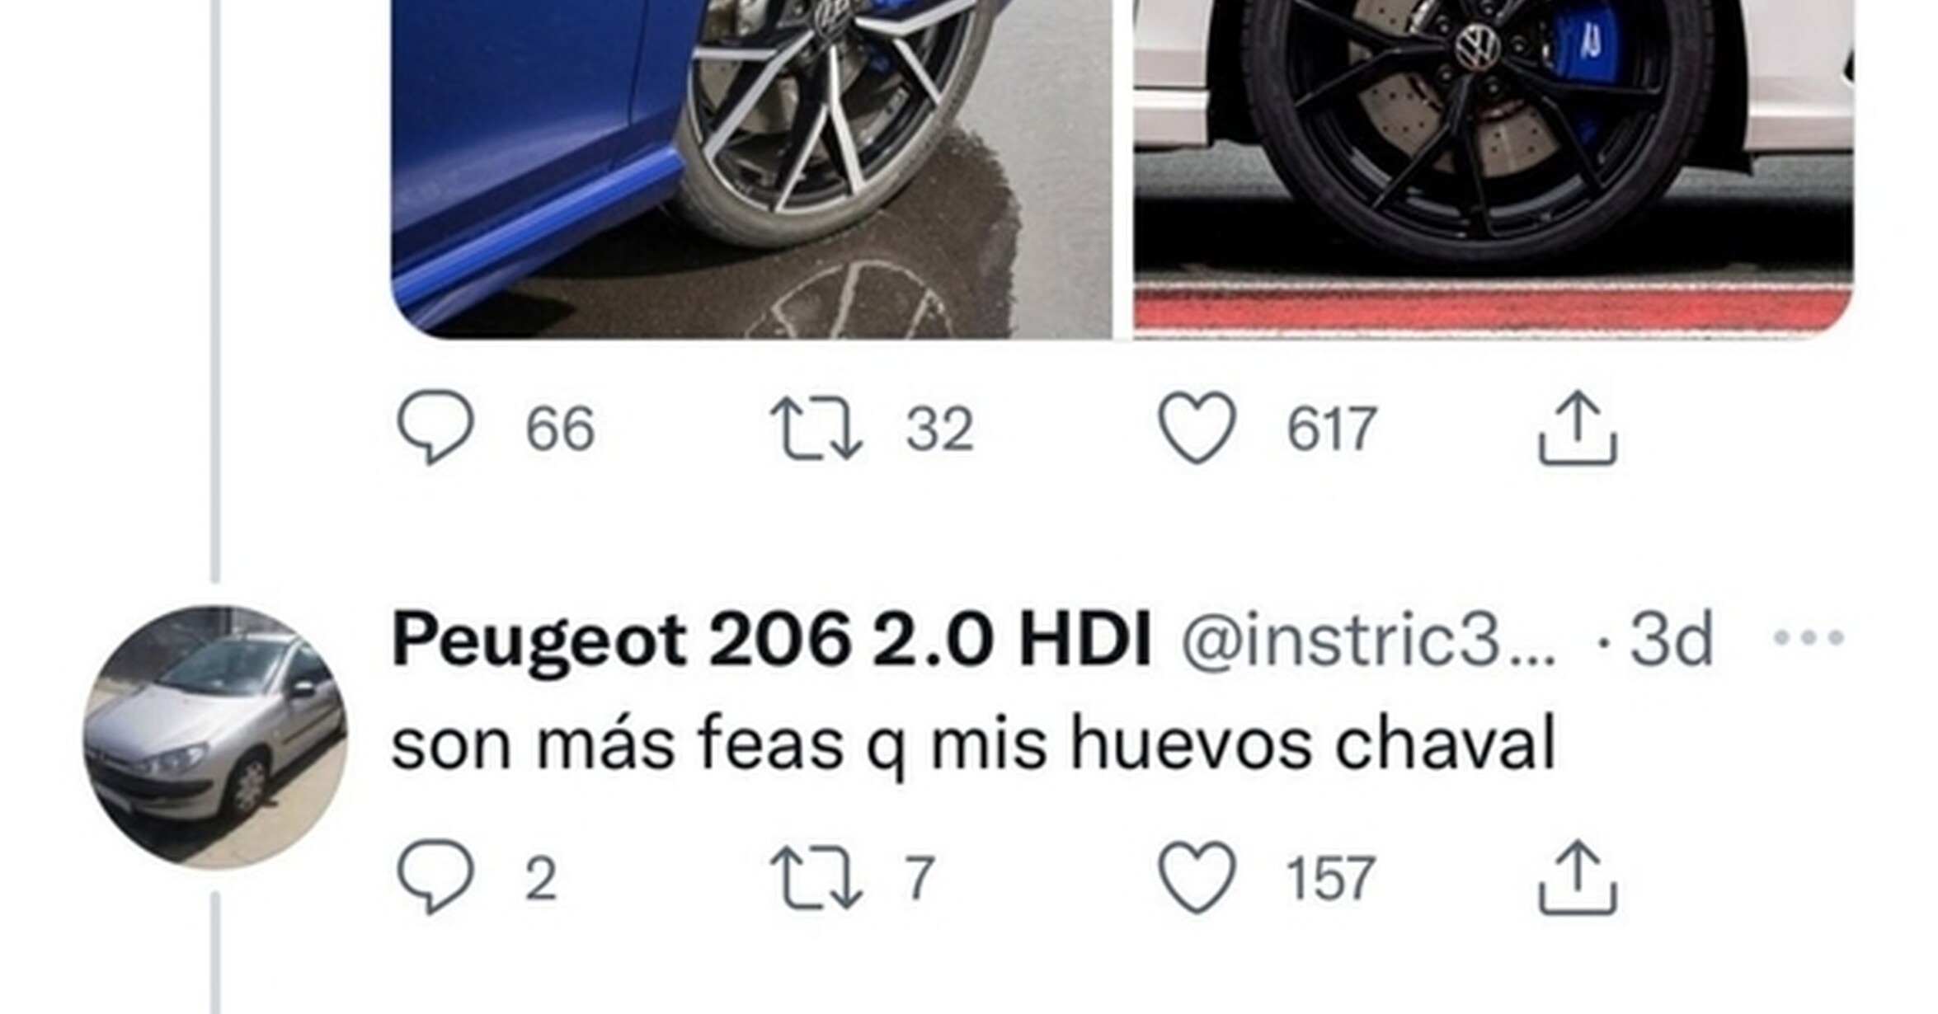
Task: Like the reply with 157 likes
Action: click(1197, 877)
